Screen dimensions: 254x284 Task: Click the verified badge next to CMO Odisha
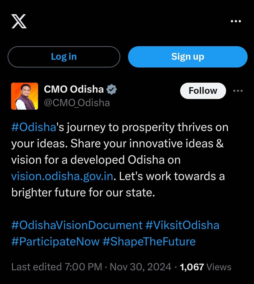(x=111, y=90)
